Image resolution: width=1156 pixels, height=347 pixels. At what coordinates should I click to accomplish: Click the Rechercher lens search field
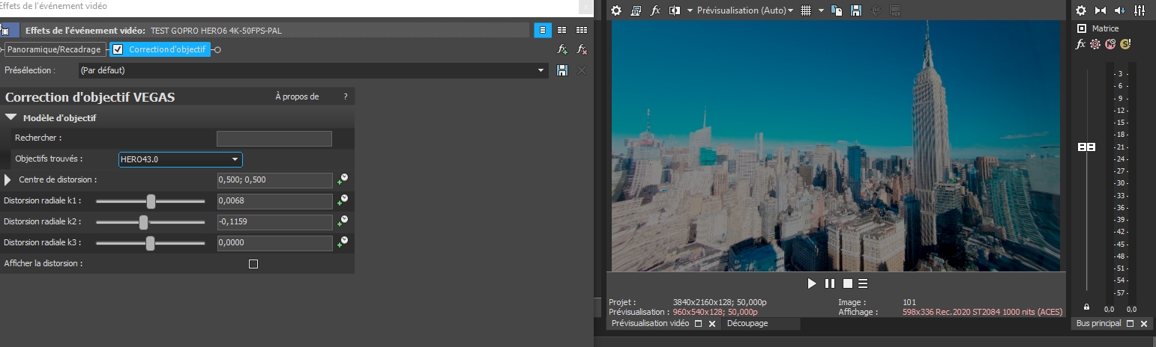[x=274, y=138]
